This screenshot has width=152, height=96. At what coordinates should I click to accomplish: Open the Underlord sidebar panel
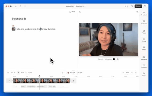(x=144, y=22)
